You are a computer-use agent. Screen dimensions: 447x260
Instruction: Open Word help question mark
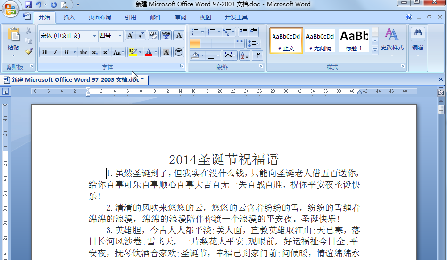pyautogui.click(x=409, y=17)
